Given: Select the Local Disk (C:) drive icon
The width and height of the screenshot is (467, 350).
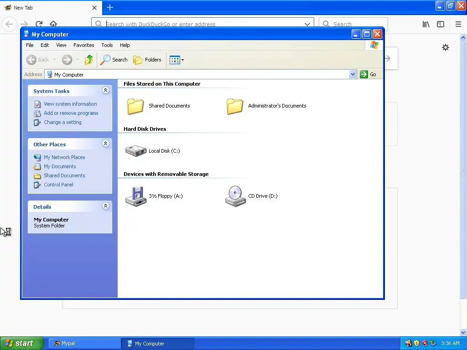Looking at the screenshot, I should point(135,151).
